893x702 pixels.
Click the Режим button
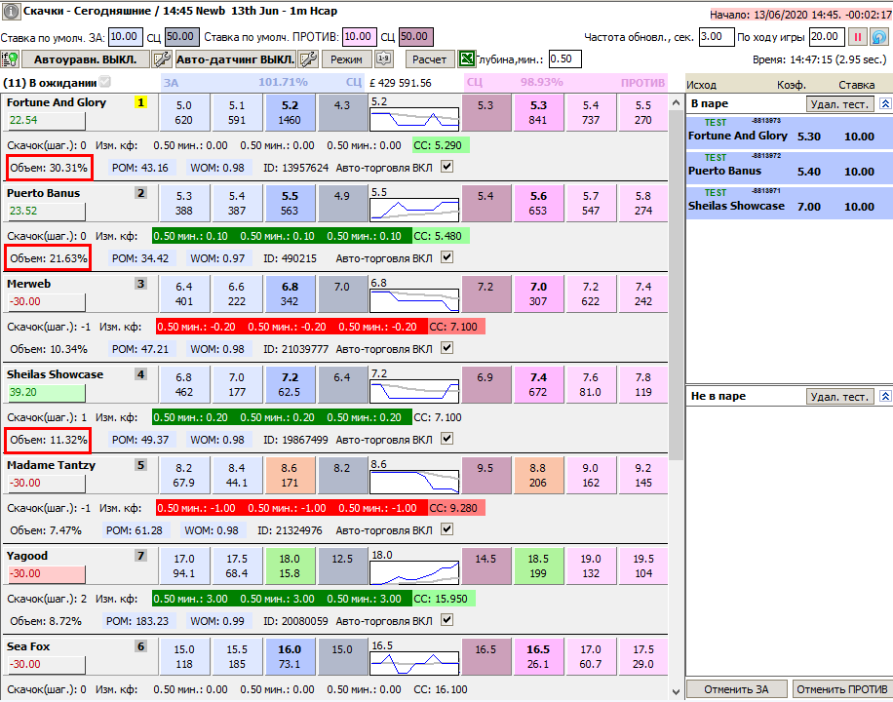click(x=346, y=58)
